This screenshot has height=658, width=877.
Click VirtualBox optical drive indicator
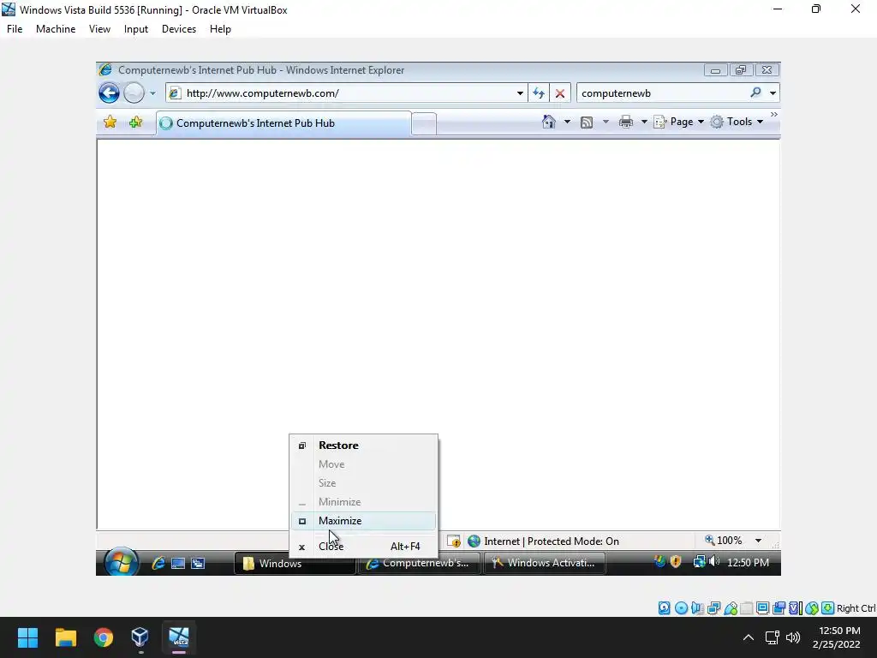click(681, 608)
